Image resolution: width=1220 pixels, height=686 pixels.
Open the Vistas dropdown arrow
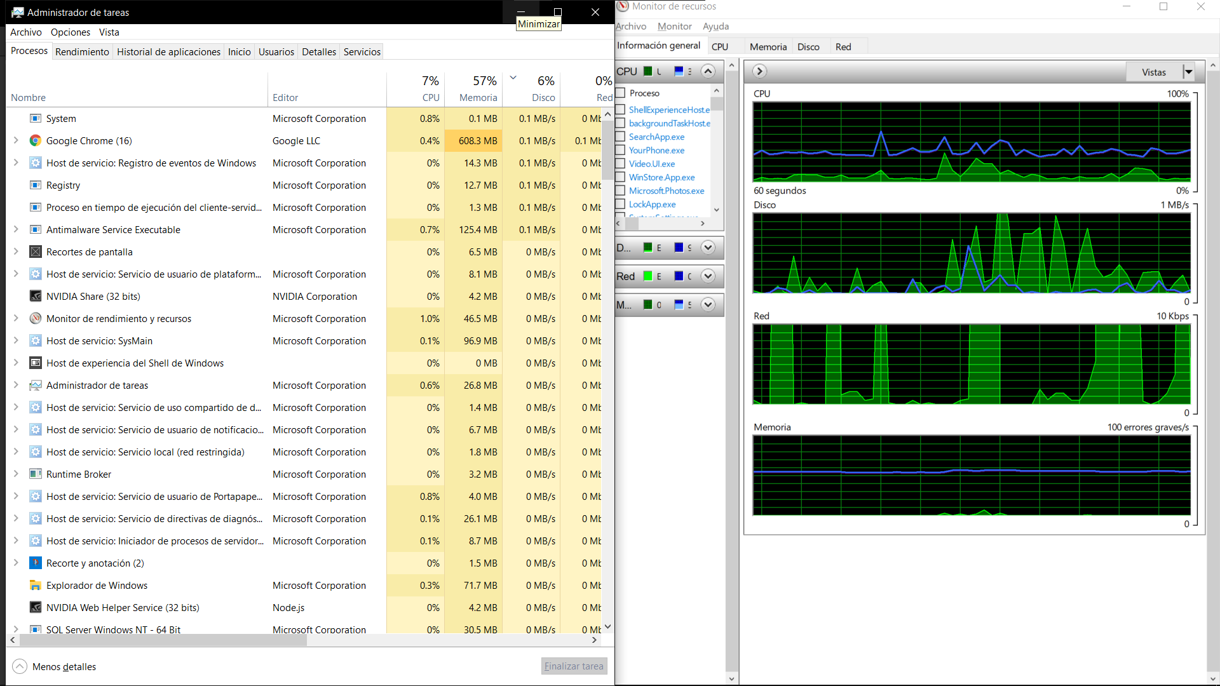click(x=1188, y=72)
